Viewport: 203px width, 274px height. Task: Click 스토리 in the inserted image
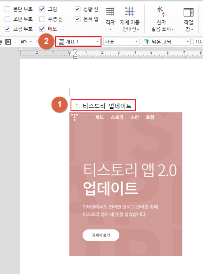tap(117, 117)
